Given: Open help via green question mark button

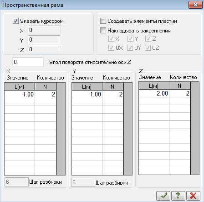Looking at the screenshot, I should (x=178, y=196).
